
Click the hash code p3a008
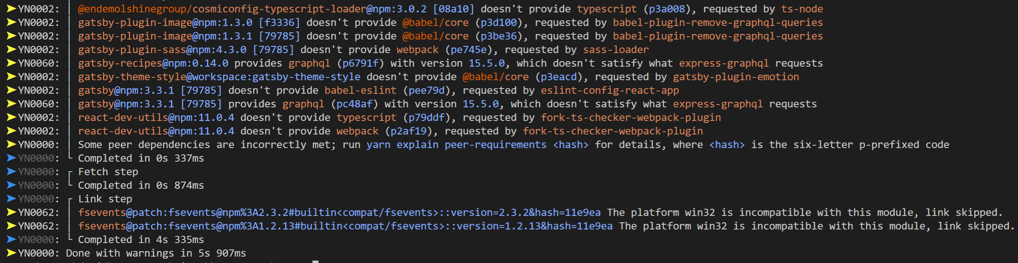(x=667, y=9)
